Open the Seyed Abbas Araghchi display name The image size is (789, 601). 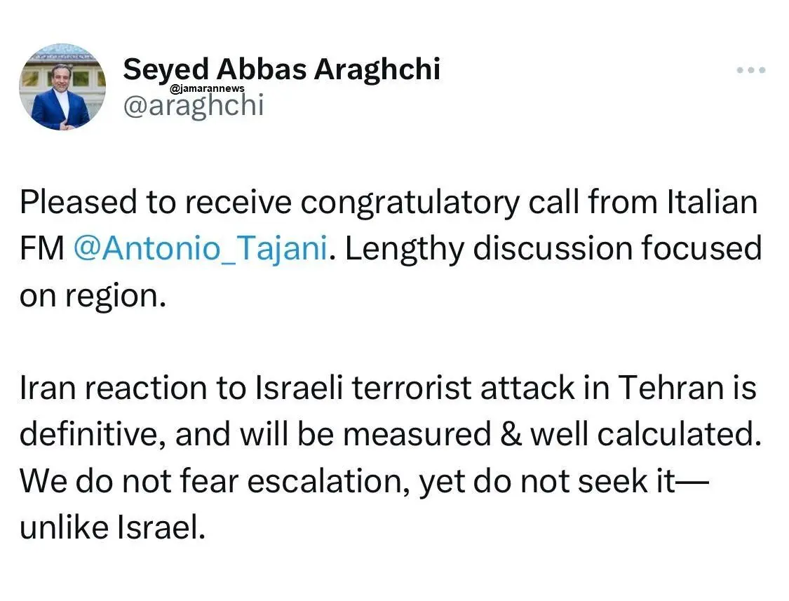(x=282, y=69)
